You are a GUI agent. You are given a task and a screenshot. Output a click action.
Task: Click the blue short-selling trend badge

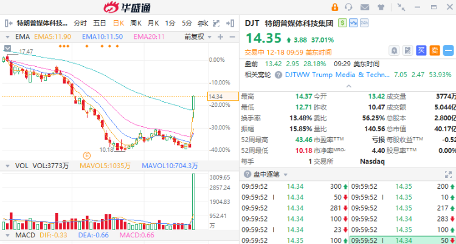pos(353,23)
